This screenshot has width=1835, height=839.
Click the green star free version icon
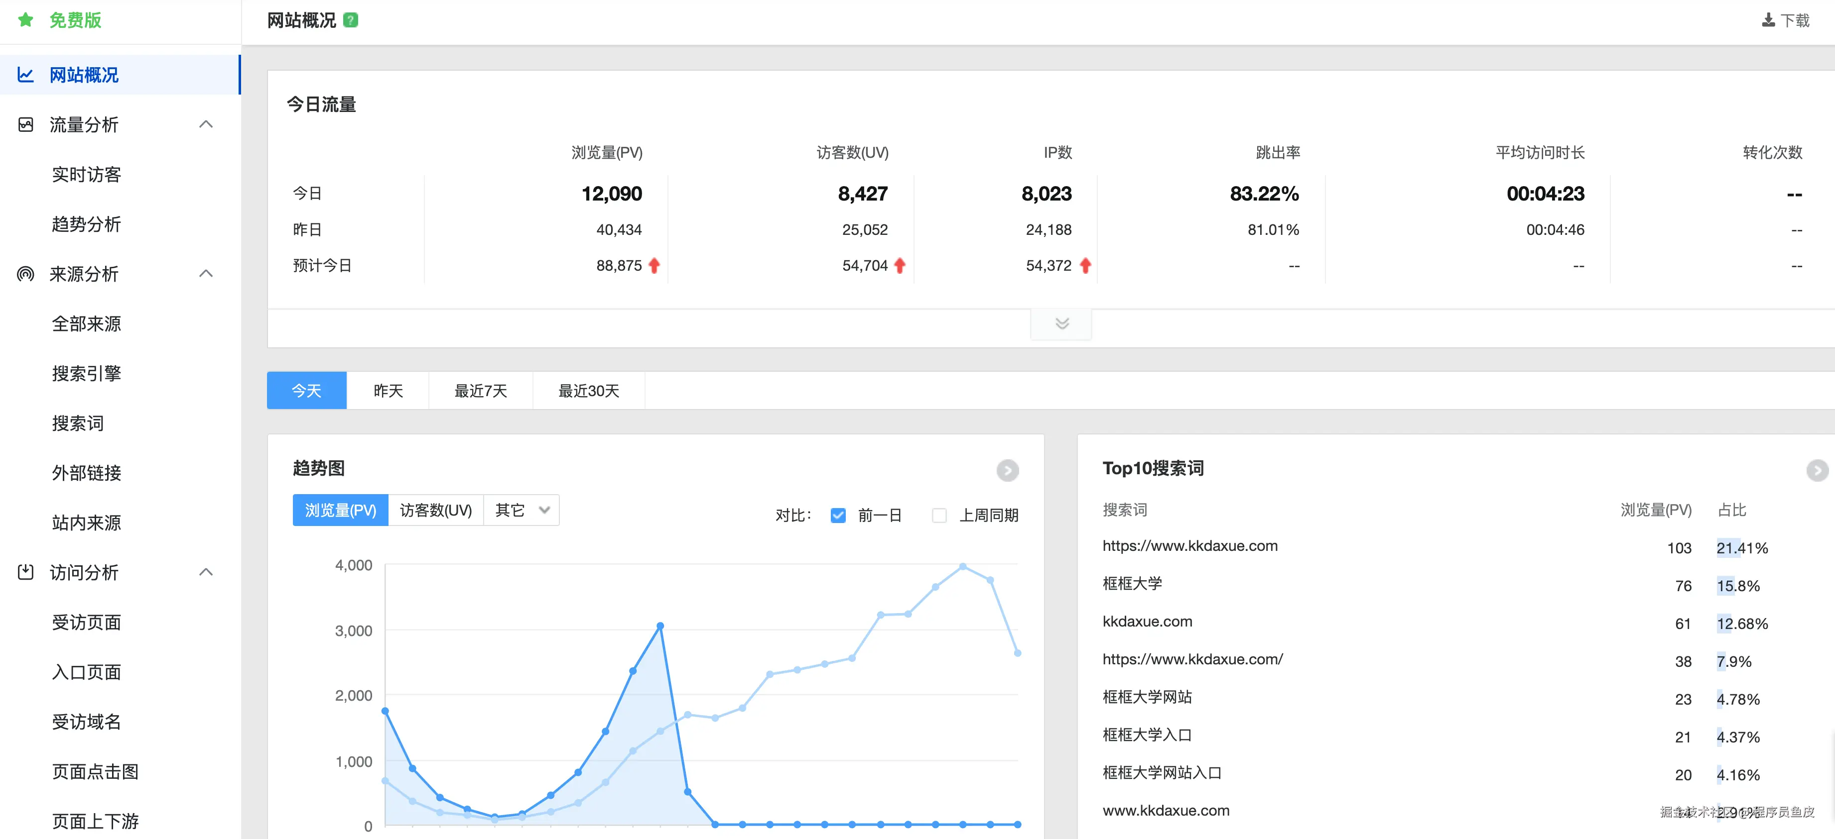[x=26, y=20]
